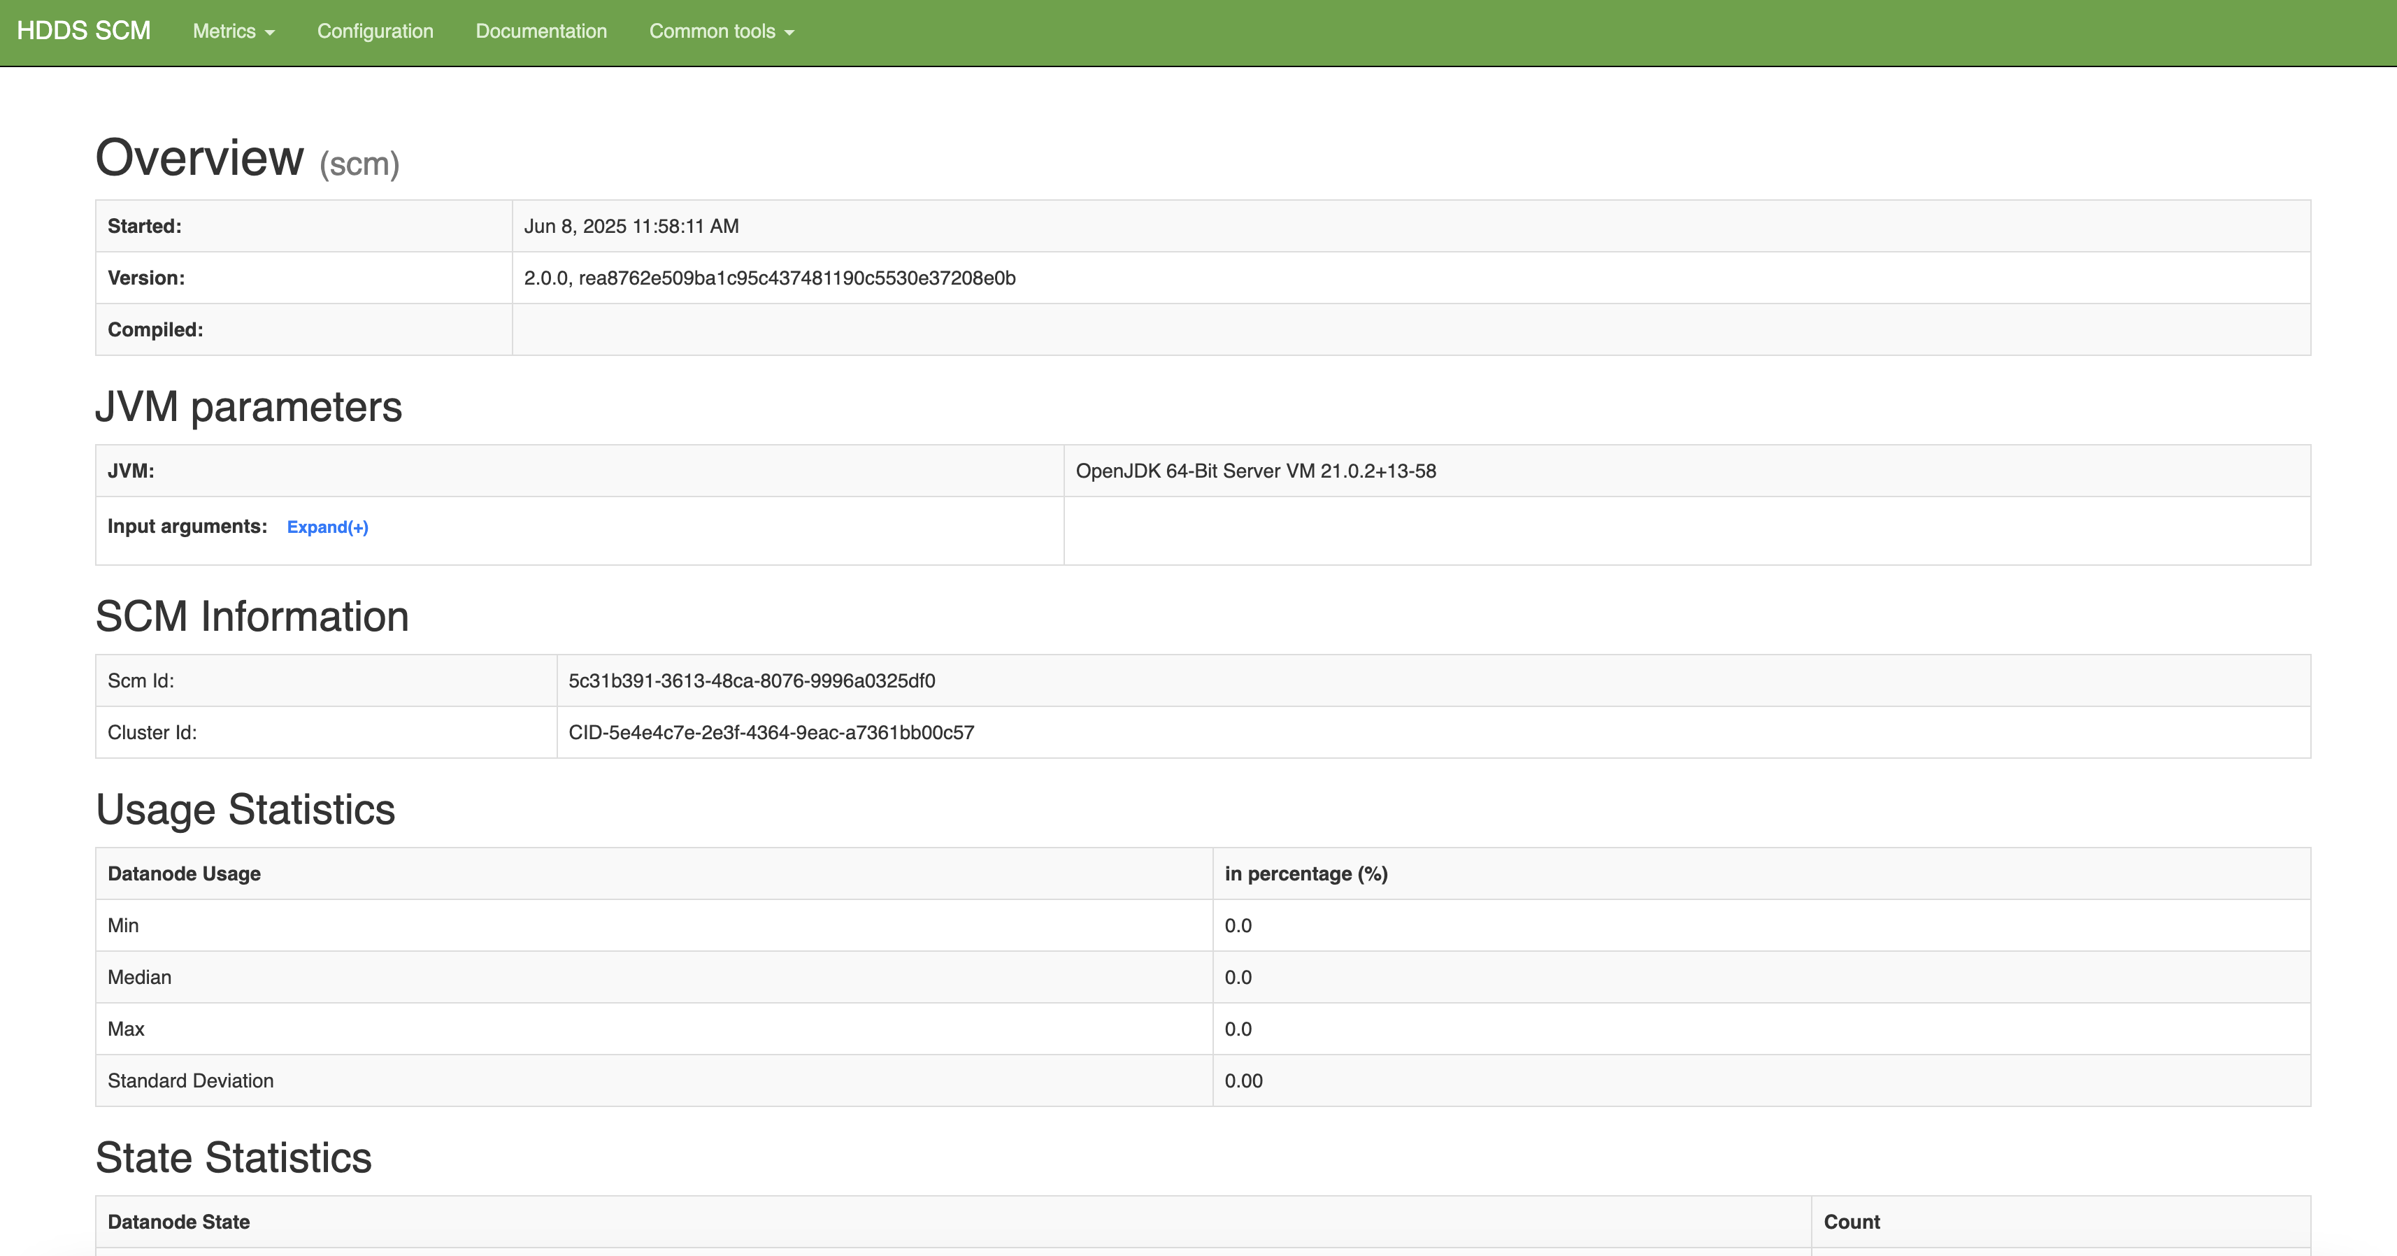The height and width of the screenshot is (1256, 2397).
Task: Expand the Input arguments section
Action: pyautogui.click(x=327, y=527)
